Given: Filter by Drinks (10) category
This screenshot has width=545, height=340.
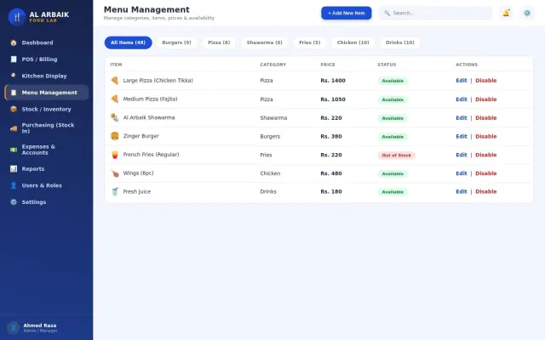Looking at the screenshot, I should coord(399,42).
